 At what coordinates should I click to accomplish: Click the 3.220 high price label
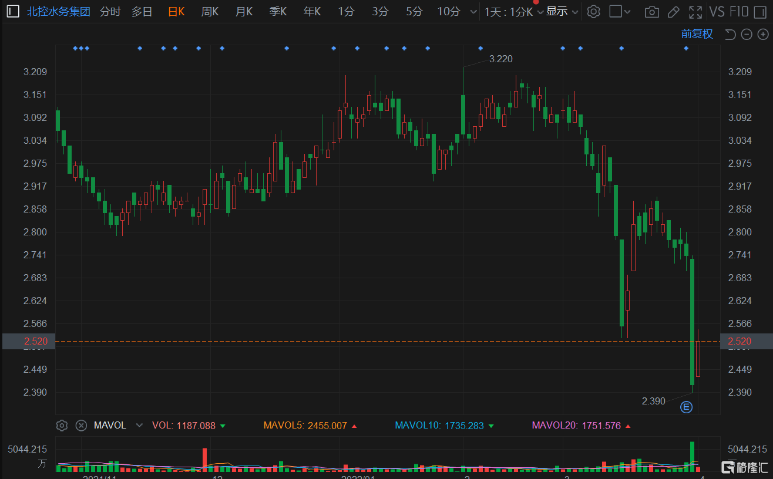coord(500,59)
